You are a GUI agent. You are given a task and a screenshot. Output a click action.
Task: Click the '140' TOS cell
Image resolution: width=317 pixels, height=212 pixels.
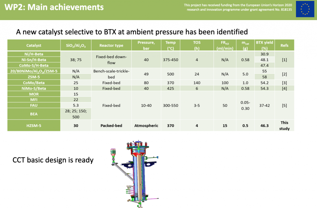(x=197, y=83)
